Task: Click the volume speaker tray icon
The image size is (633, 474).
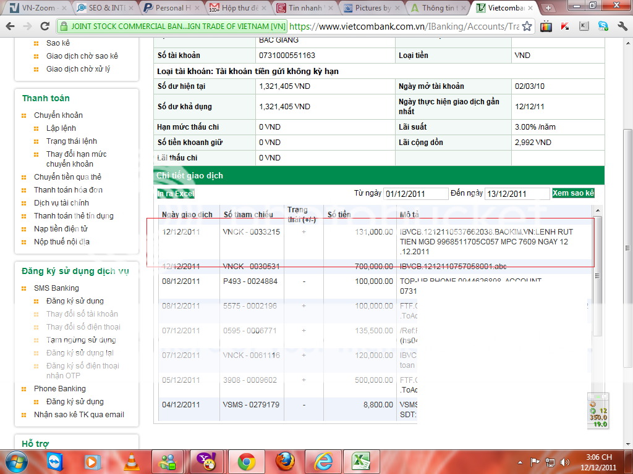Action: 565,462
